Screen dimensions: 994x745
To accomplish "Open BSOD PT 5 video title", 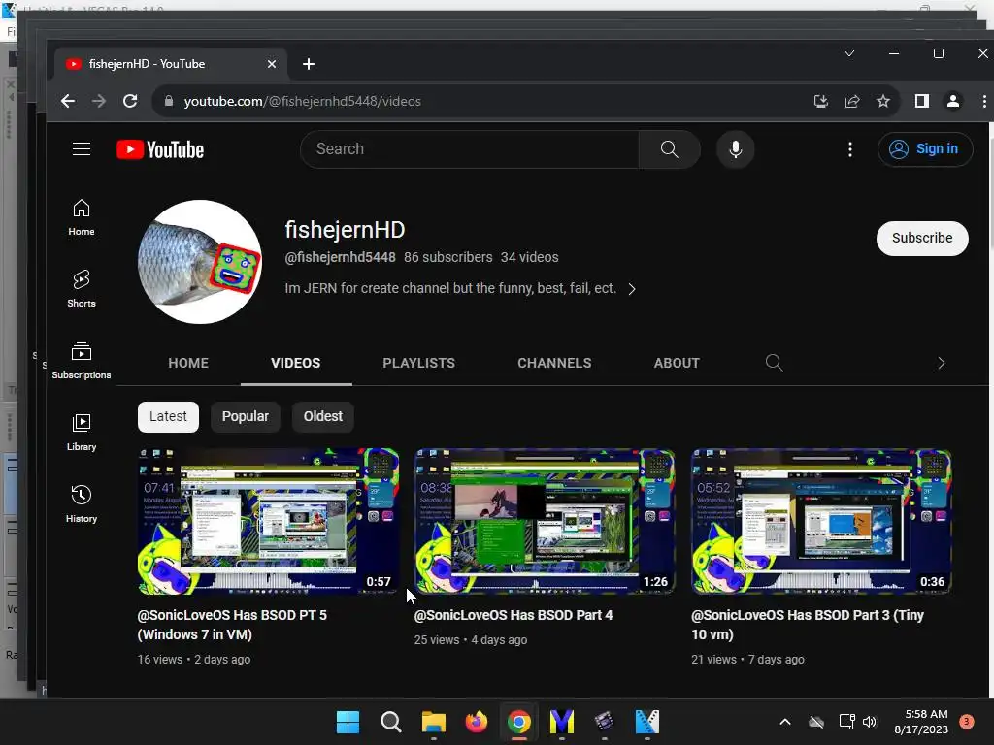I will pos(232,625).
